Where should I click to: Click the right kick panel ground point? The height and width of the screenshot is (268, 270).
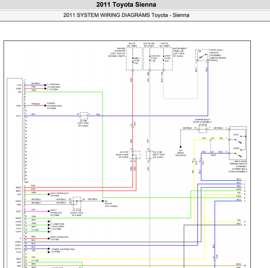tap(104, 201)
